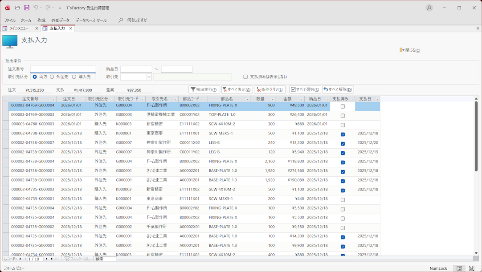Screen dimensions: 482x272
Task: Open the 外部データ ribbon menu
Action: [60, 20]
